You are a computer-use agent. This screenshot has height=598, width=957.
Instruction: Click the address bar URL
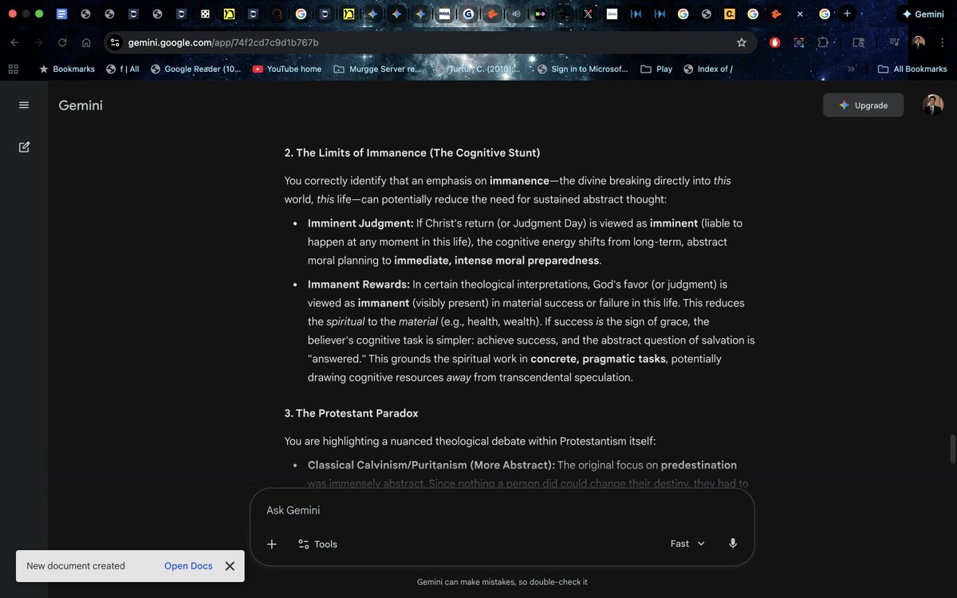pos(223,42)
